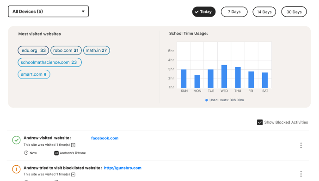
Task: Click the math.in 27 website tag
Action: coord(97,50)
